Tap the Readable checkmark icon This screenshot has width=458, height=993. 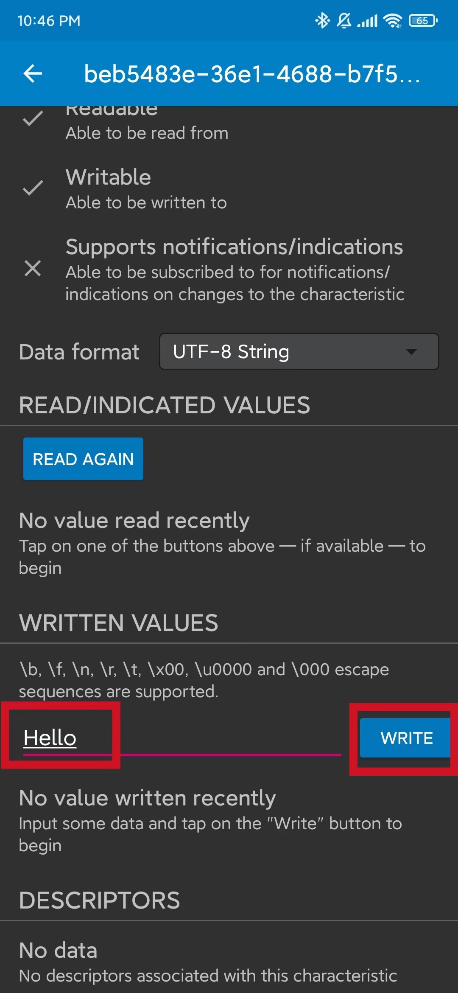33,118
